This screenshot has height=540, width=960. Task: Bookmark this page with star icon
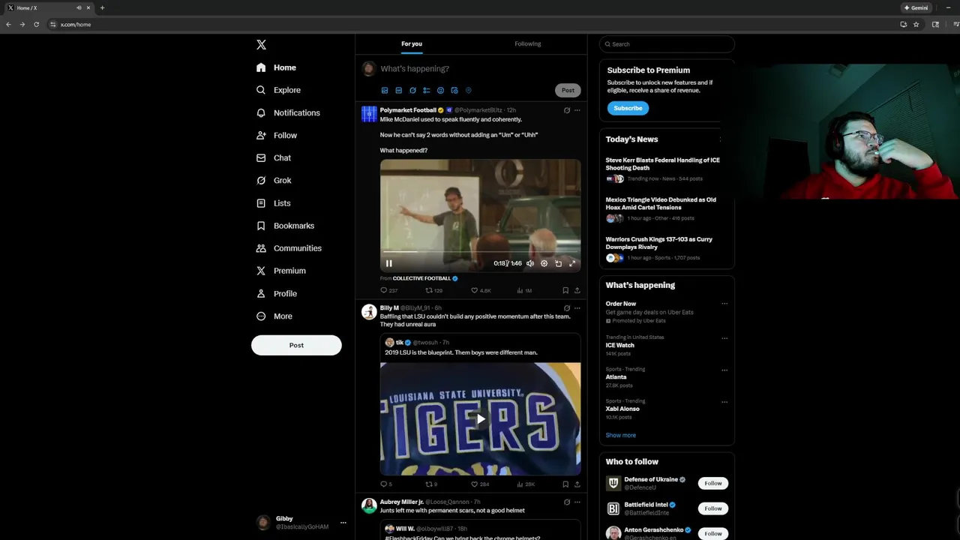click(916, 25)
